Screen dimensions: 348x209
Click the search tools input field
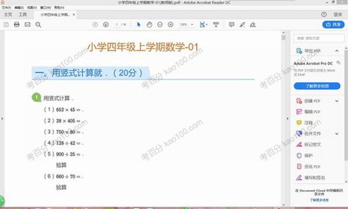[x=319, y=38]
